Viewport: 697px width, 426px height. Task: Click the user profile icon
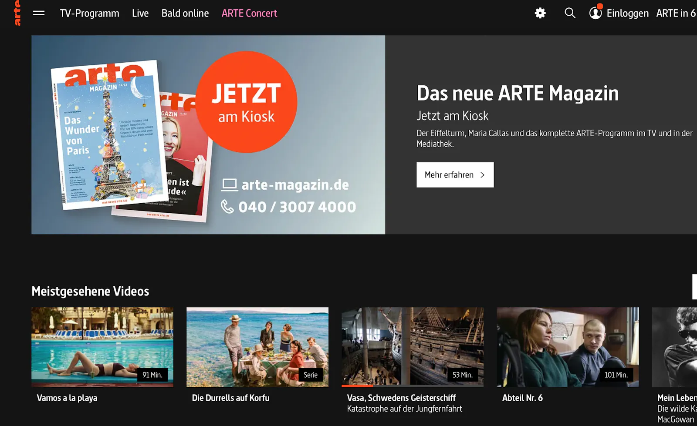click(595, 13)
